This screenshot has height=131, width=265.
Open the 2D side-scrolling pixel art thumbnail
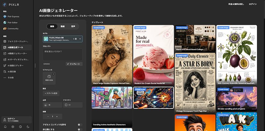coord(237,99)
